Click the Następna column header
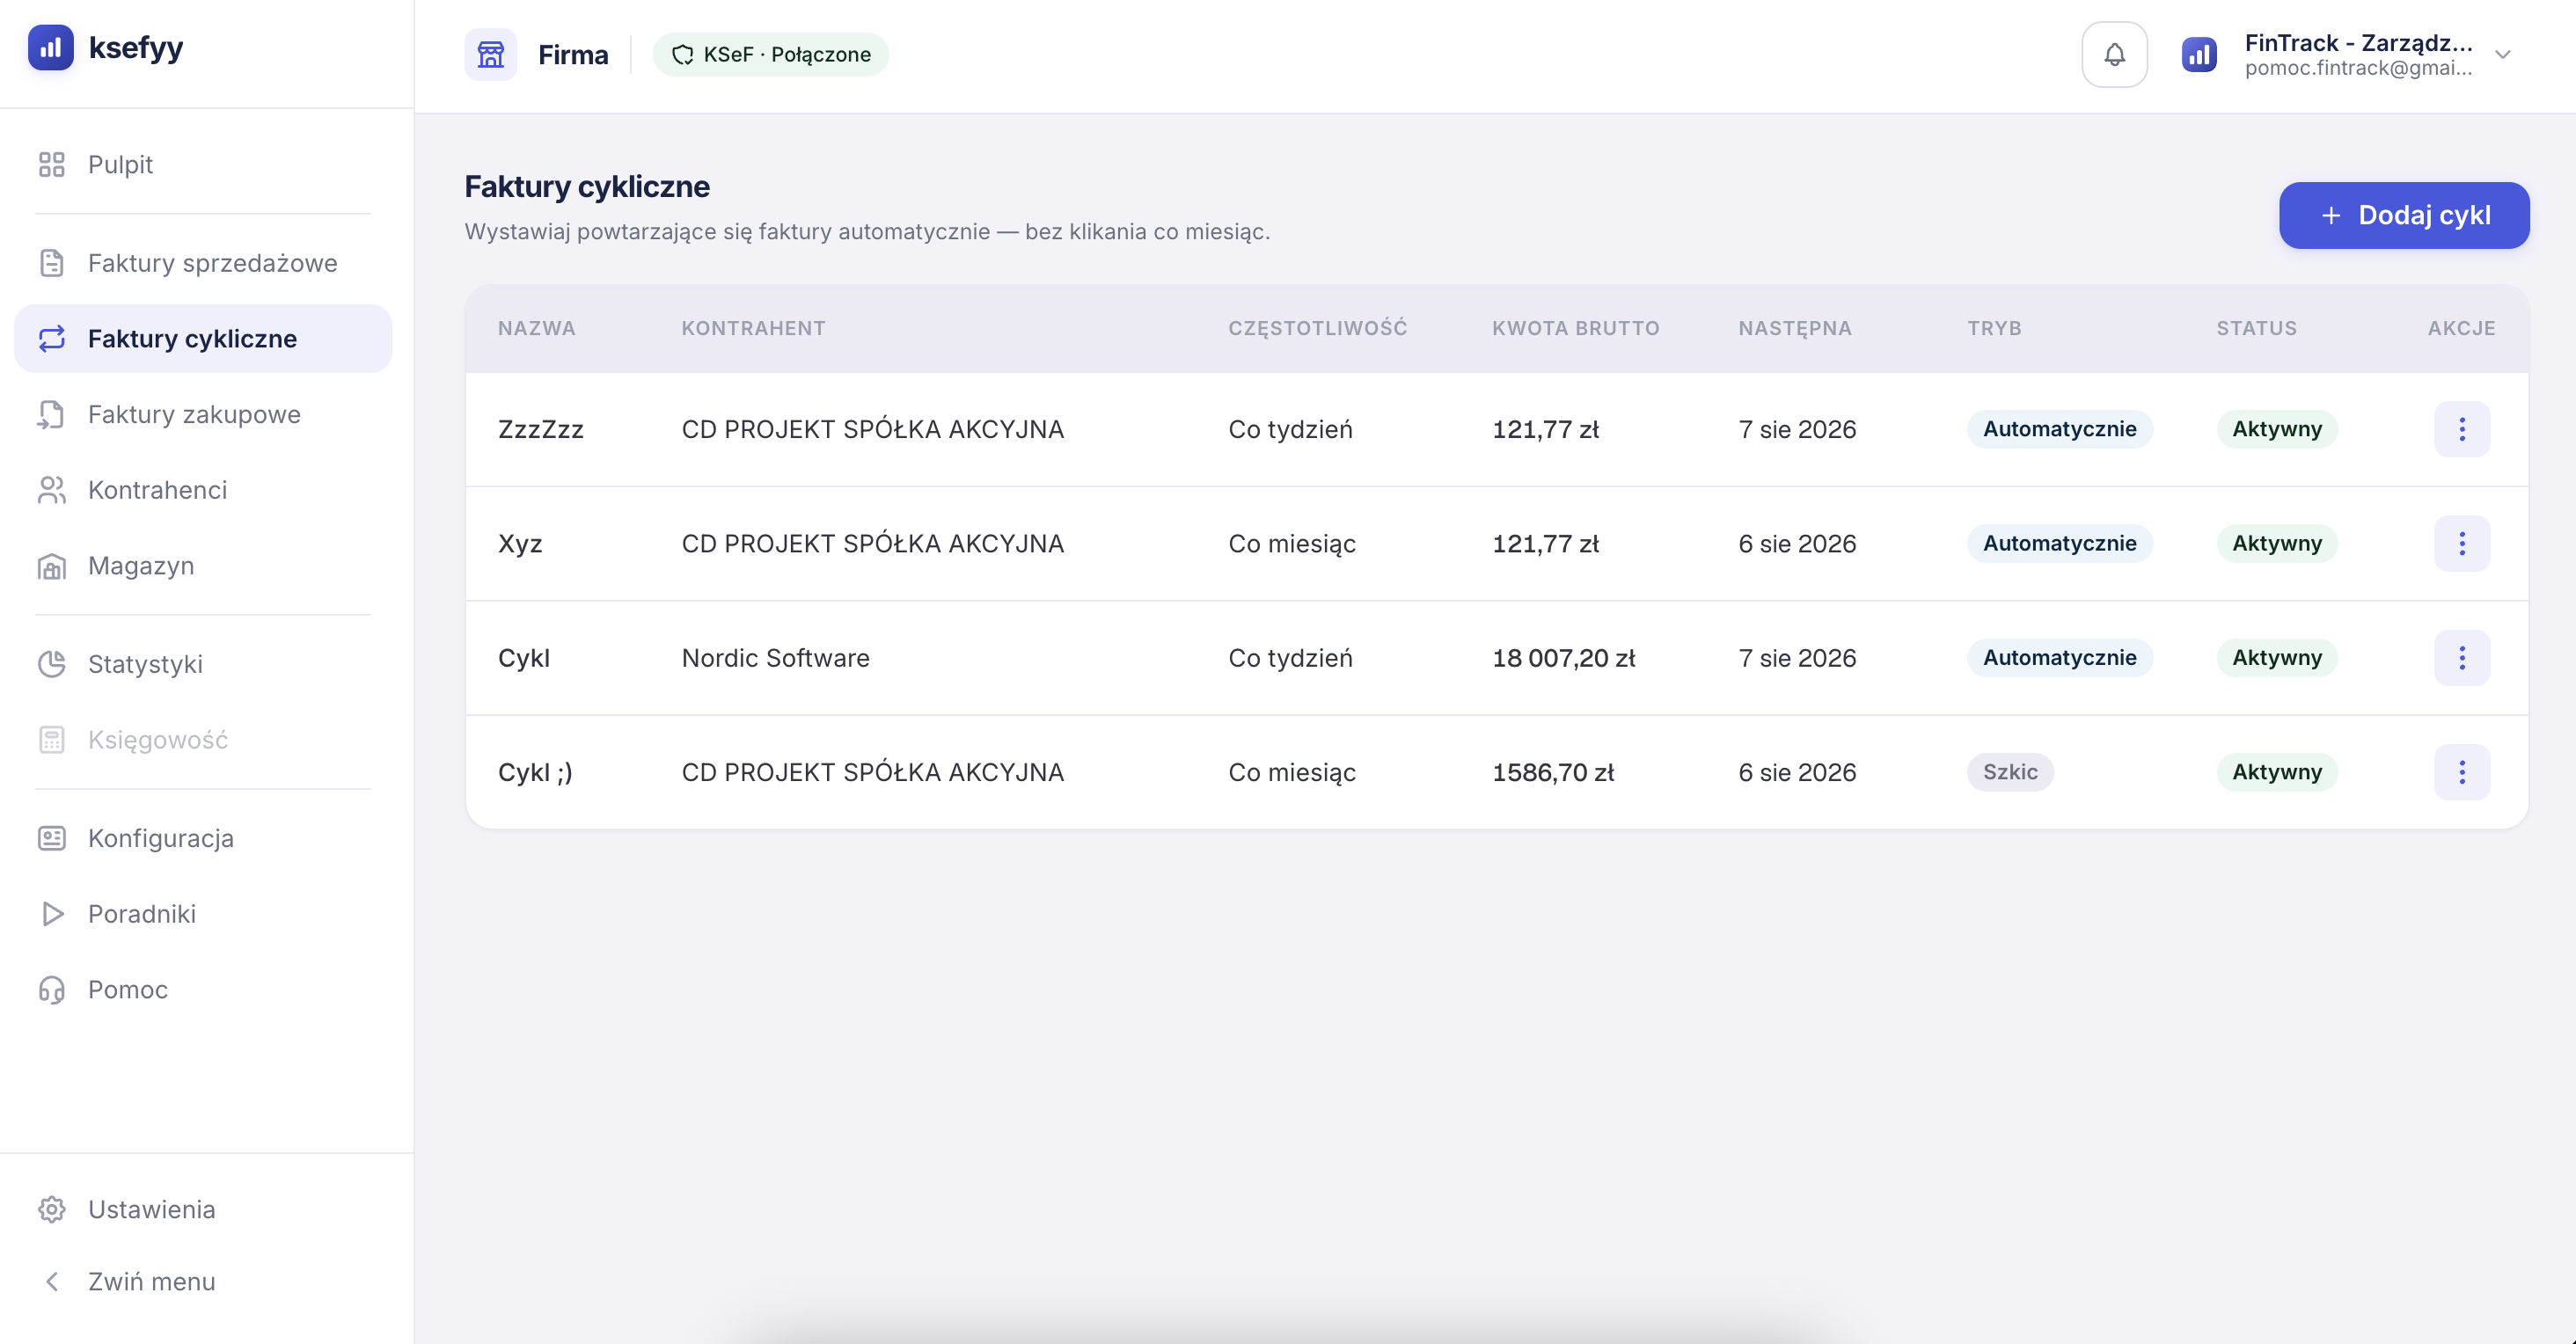 pyautogui.click(x=1795, y=328)
